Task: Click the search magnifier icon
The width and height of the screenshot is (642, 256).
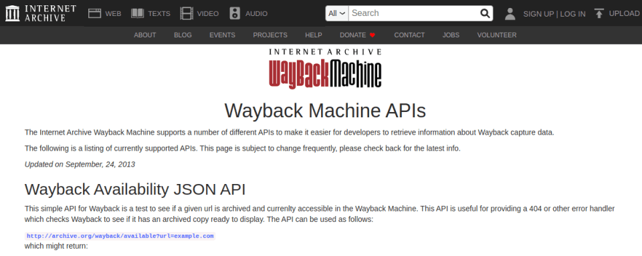Action: pos(485,13)
